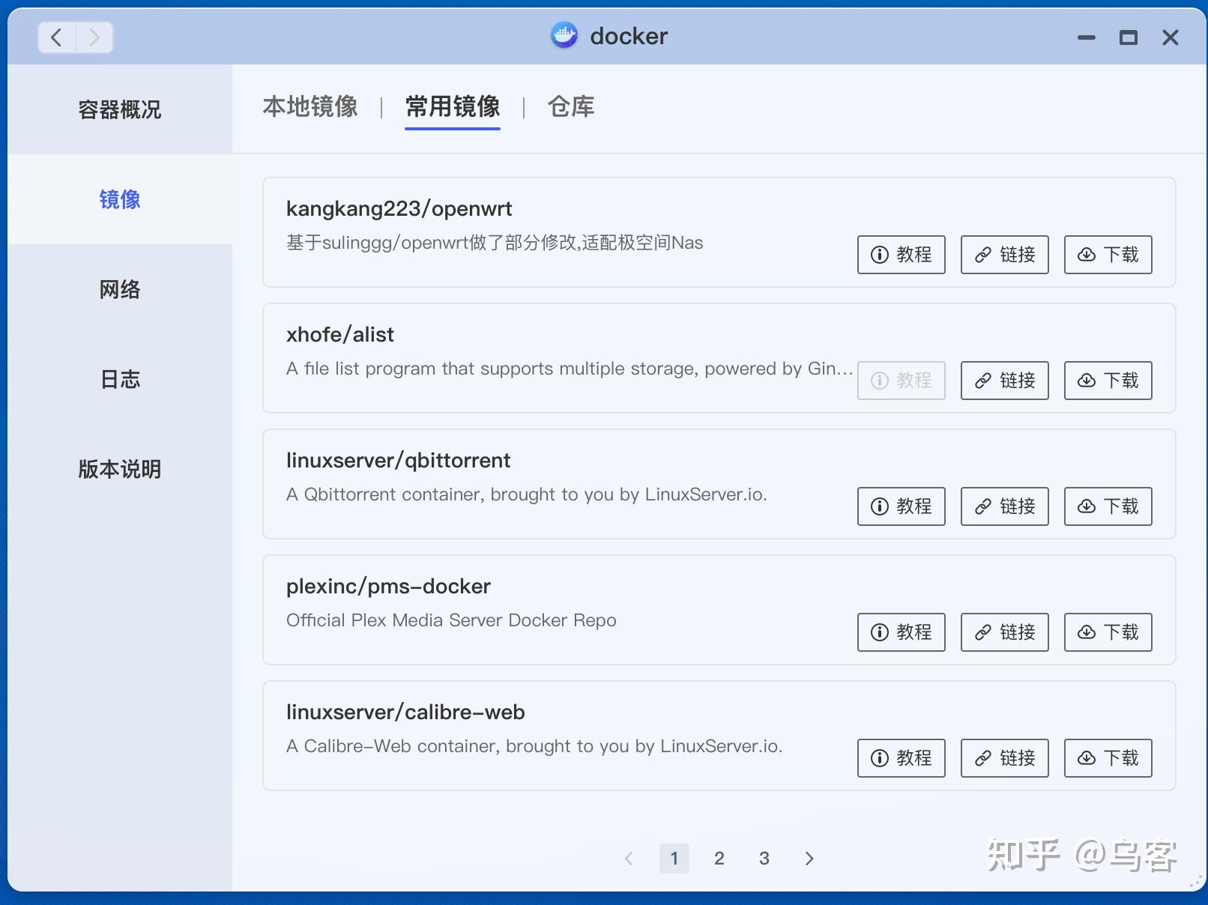The width and height of the screenshot is (1208, 905).
Task: Select the kangkang223/openwrt image title
Action: click(x=399, y=209)
